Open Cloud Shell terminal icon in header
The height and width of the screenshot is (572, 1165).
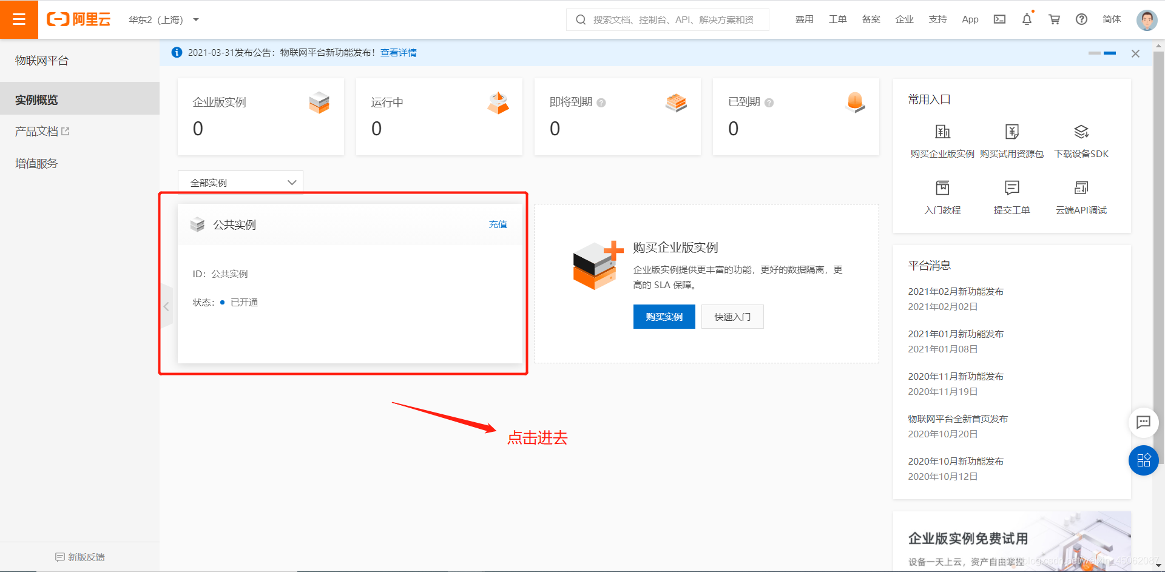(999, 19)
